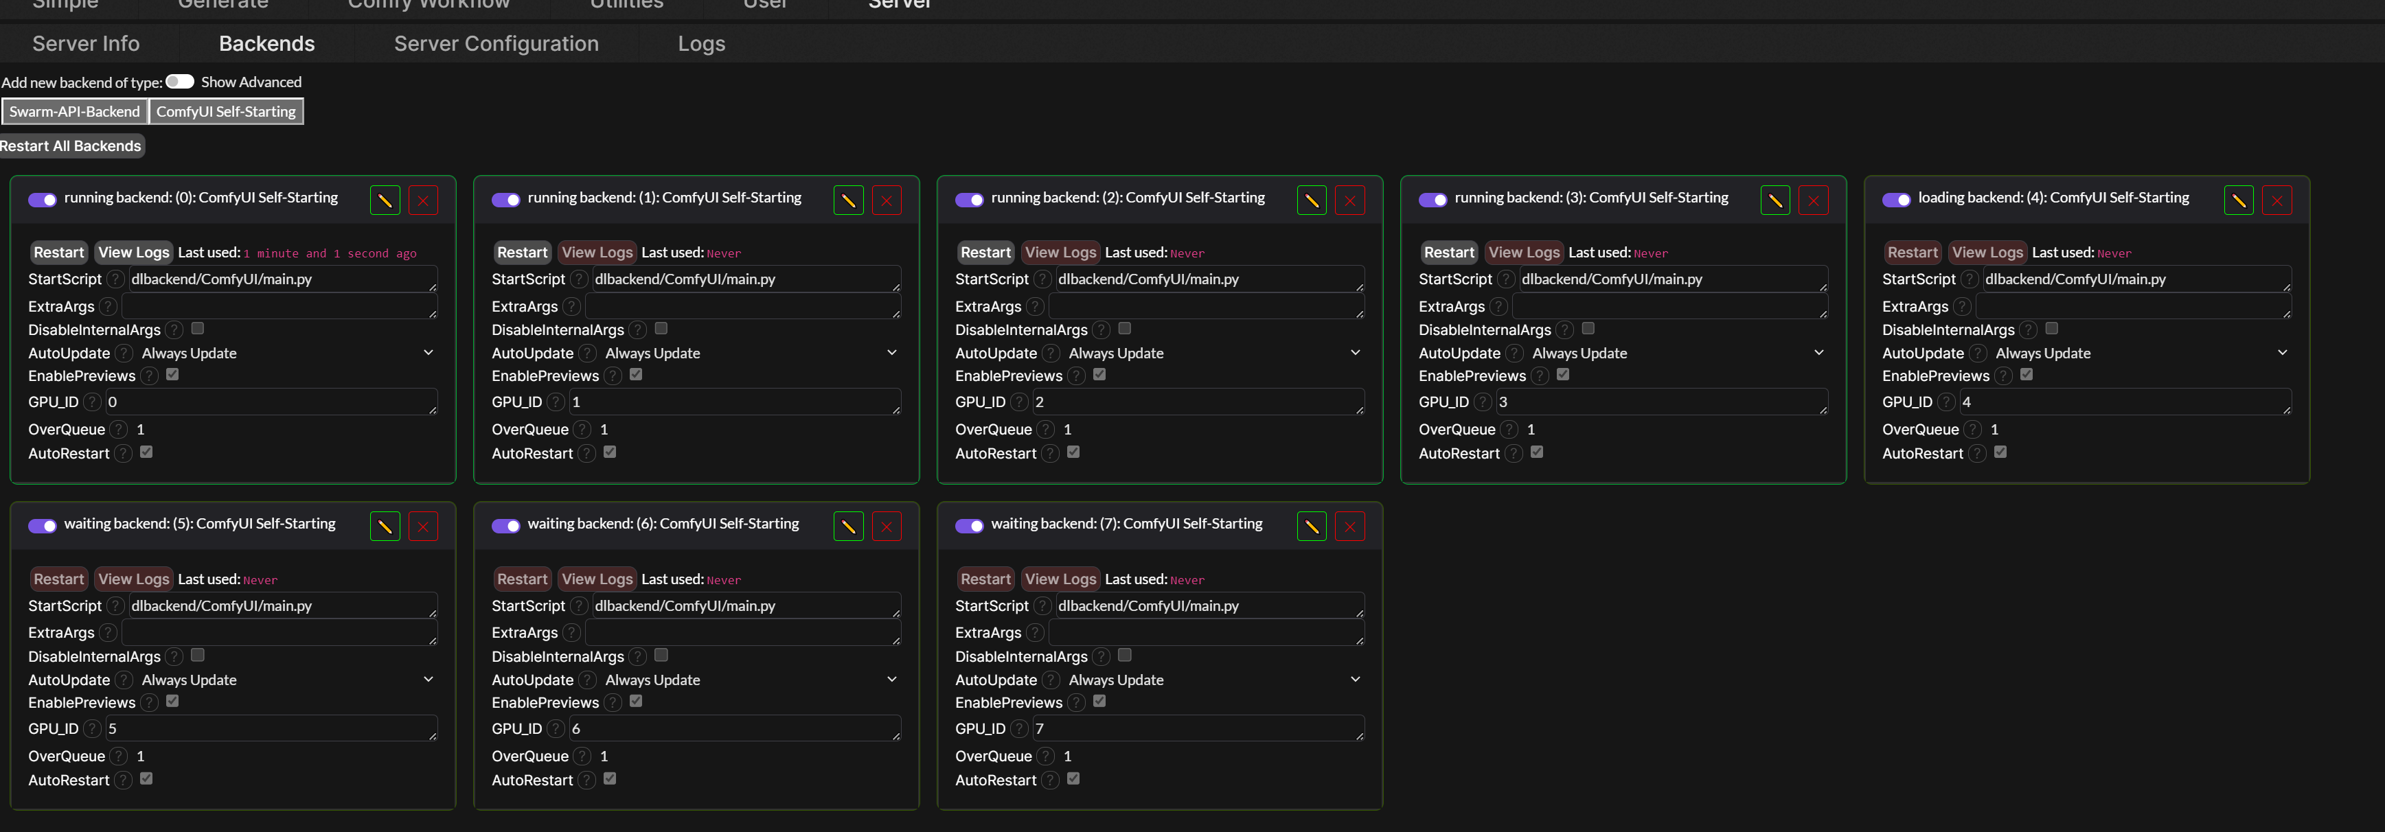Click the pencil edit icon for backend 3
Image resolution: width=2385 pixels, height=832 pixels.
click(1775, 200)
